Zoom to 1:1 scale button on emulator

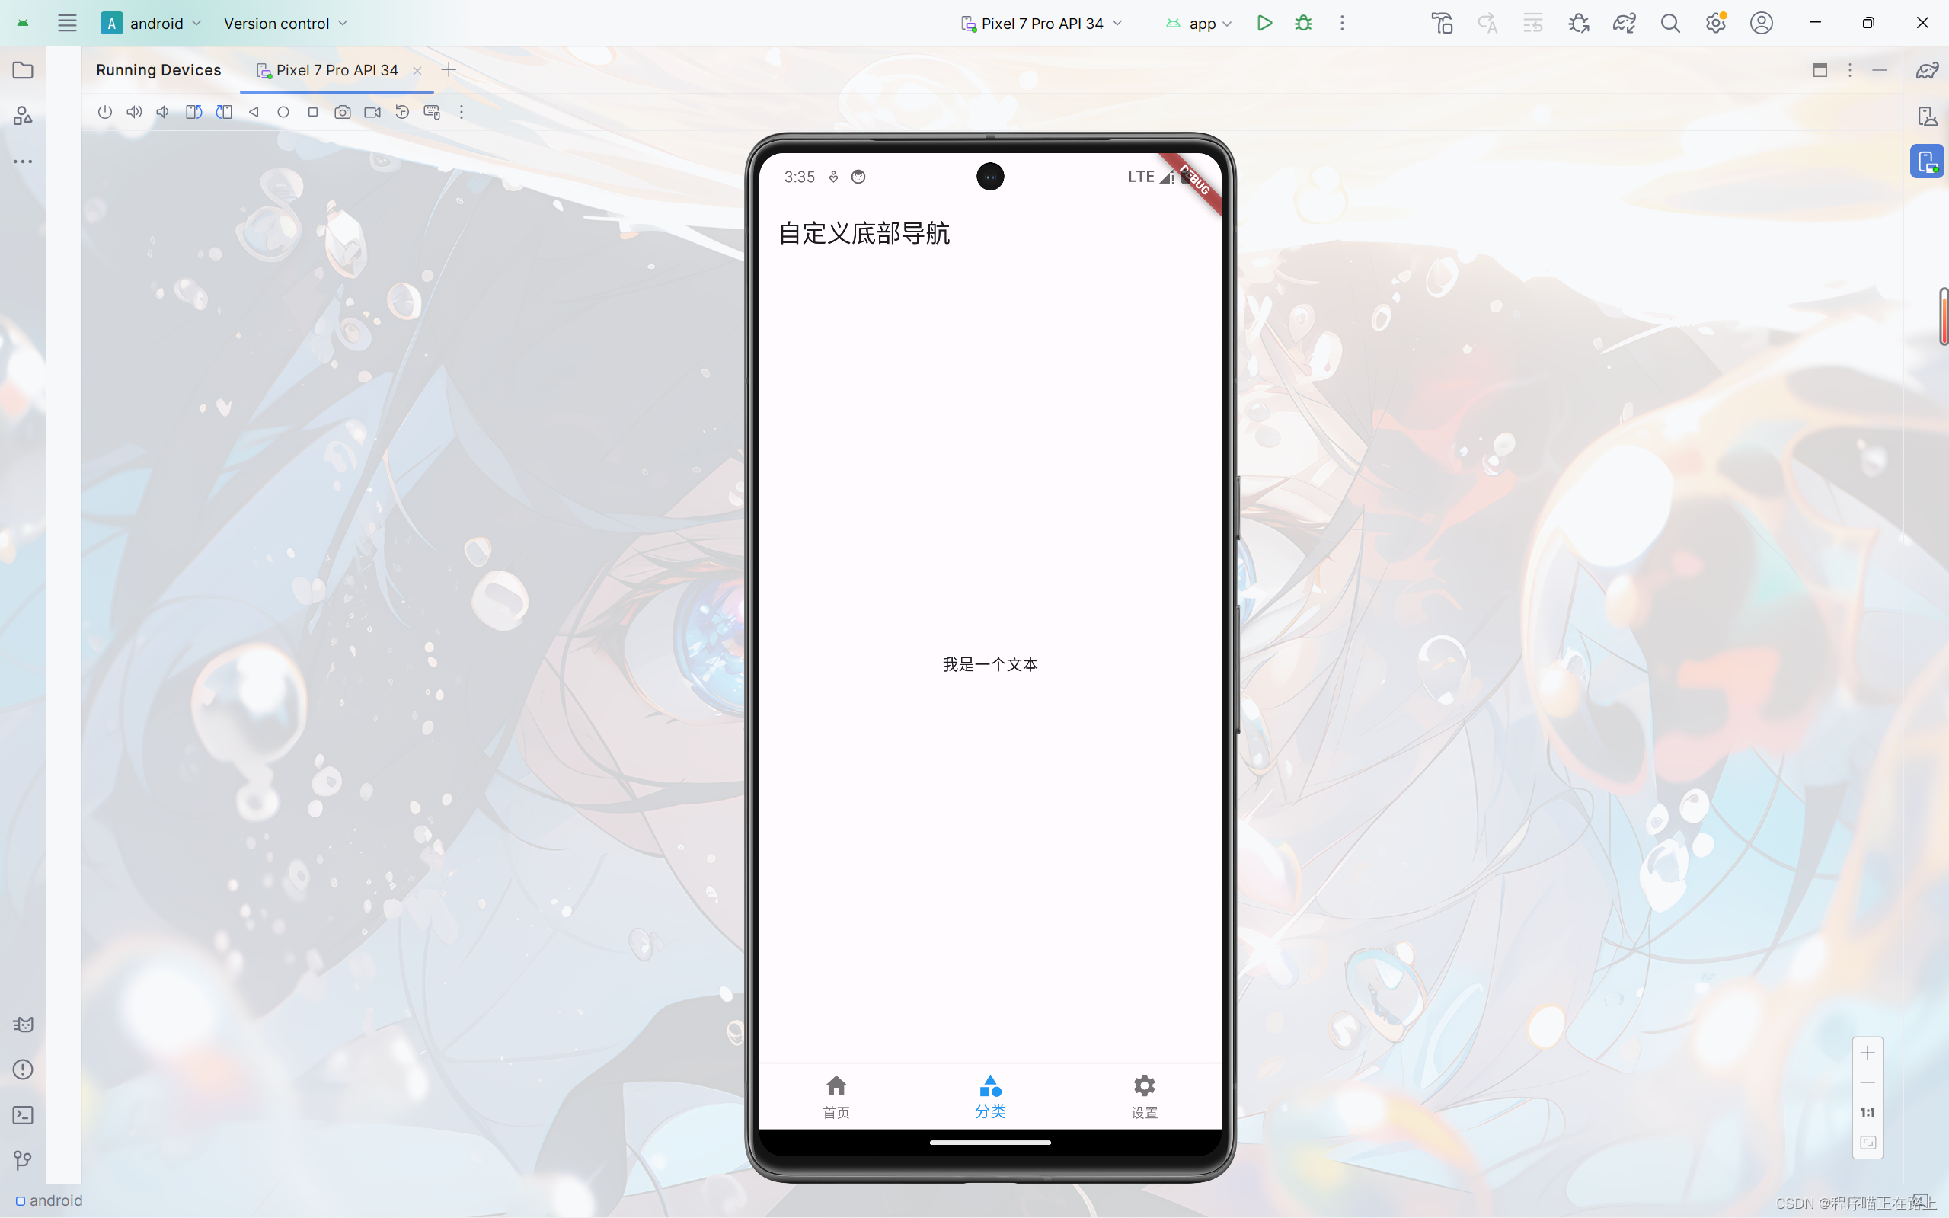[x=1868, y=1111]
